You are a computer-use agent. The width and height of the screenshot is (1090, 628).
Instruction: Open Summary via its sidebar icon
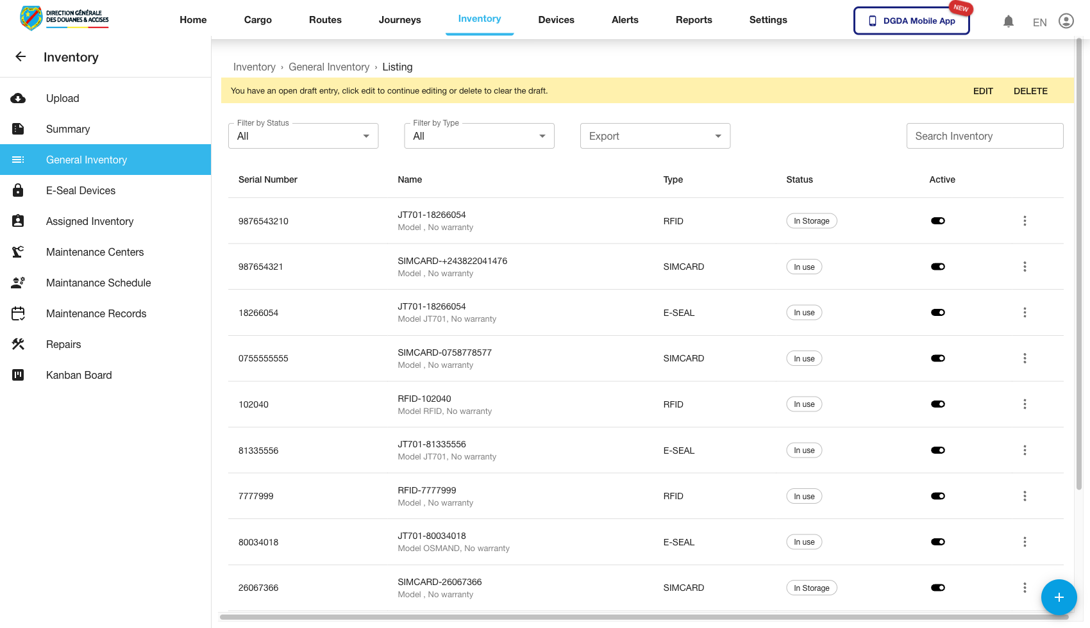(18, 129)
